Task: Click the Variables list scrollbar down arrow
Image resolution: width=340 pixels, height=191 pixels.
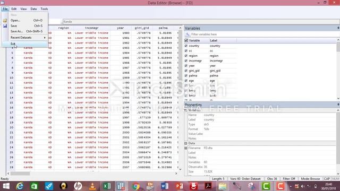Action: [338, 99]
